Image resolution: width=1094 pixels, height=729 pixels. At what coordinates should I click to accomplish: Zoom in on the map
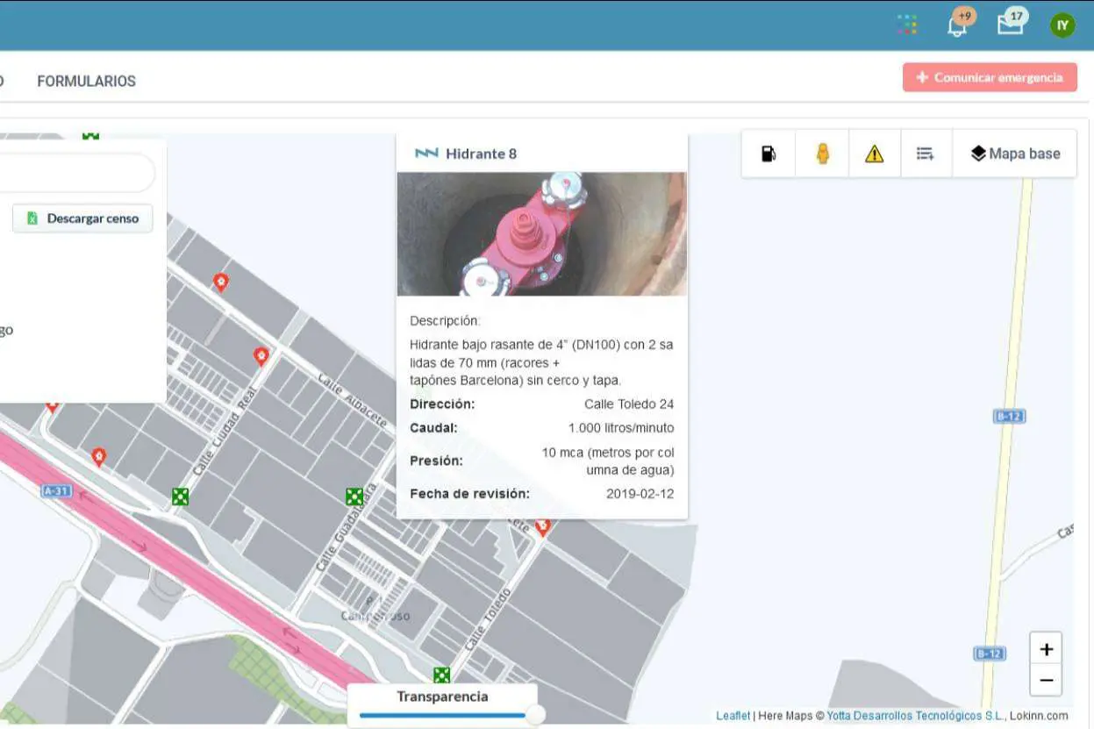[x=1046, y=650]
